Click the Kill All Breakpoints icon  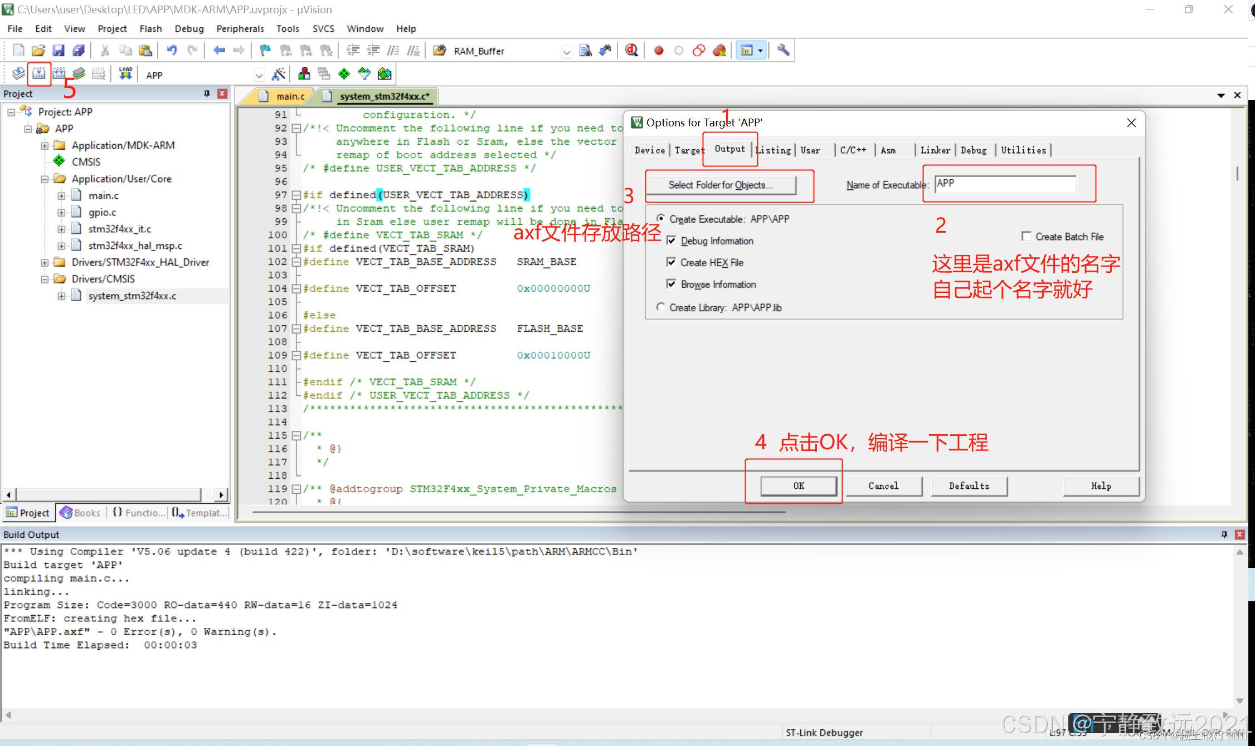tap(719, 51)
